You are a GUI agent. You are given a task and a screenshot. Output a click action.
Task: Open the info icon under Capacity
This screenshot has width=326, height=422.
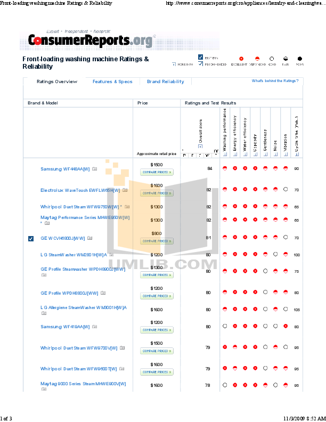[x=255, y=154]
